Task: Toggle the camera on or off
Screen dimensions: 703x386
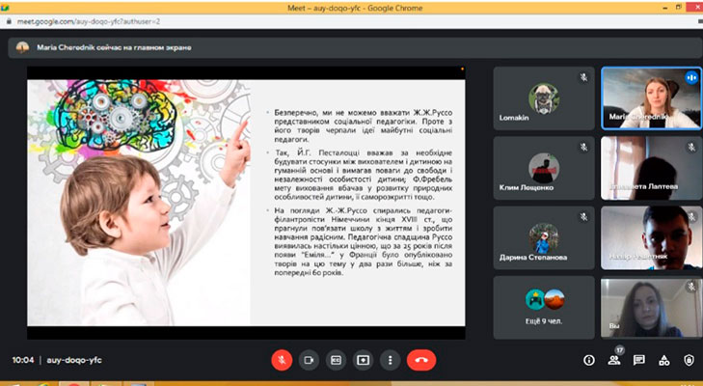Action: click(309, 360)
